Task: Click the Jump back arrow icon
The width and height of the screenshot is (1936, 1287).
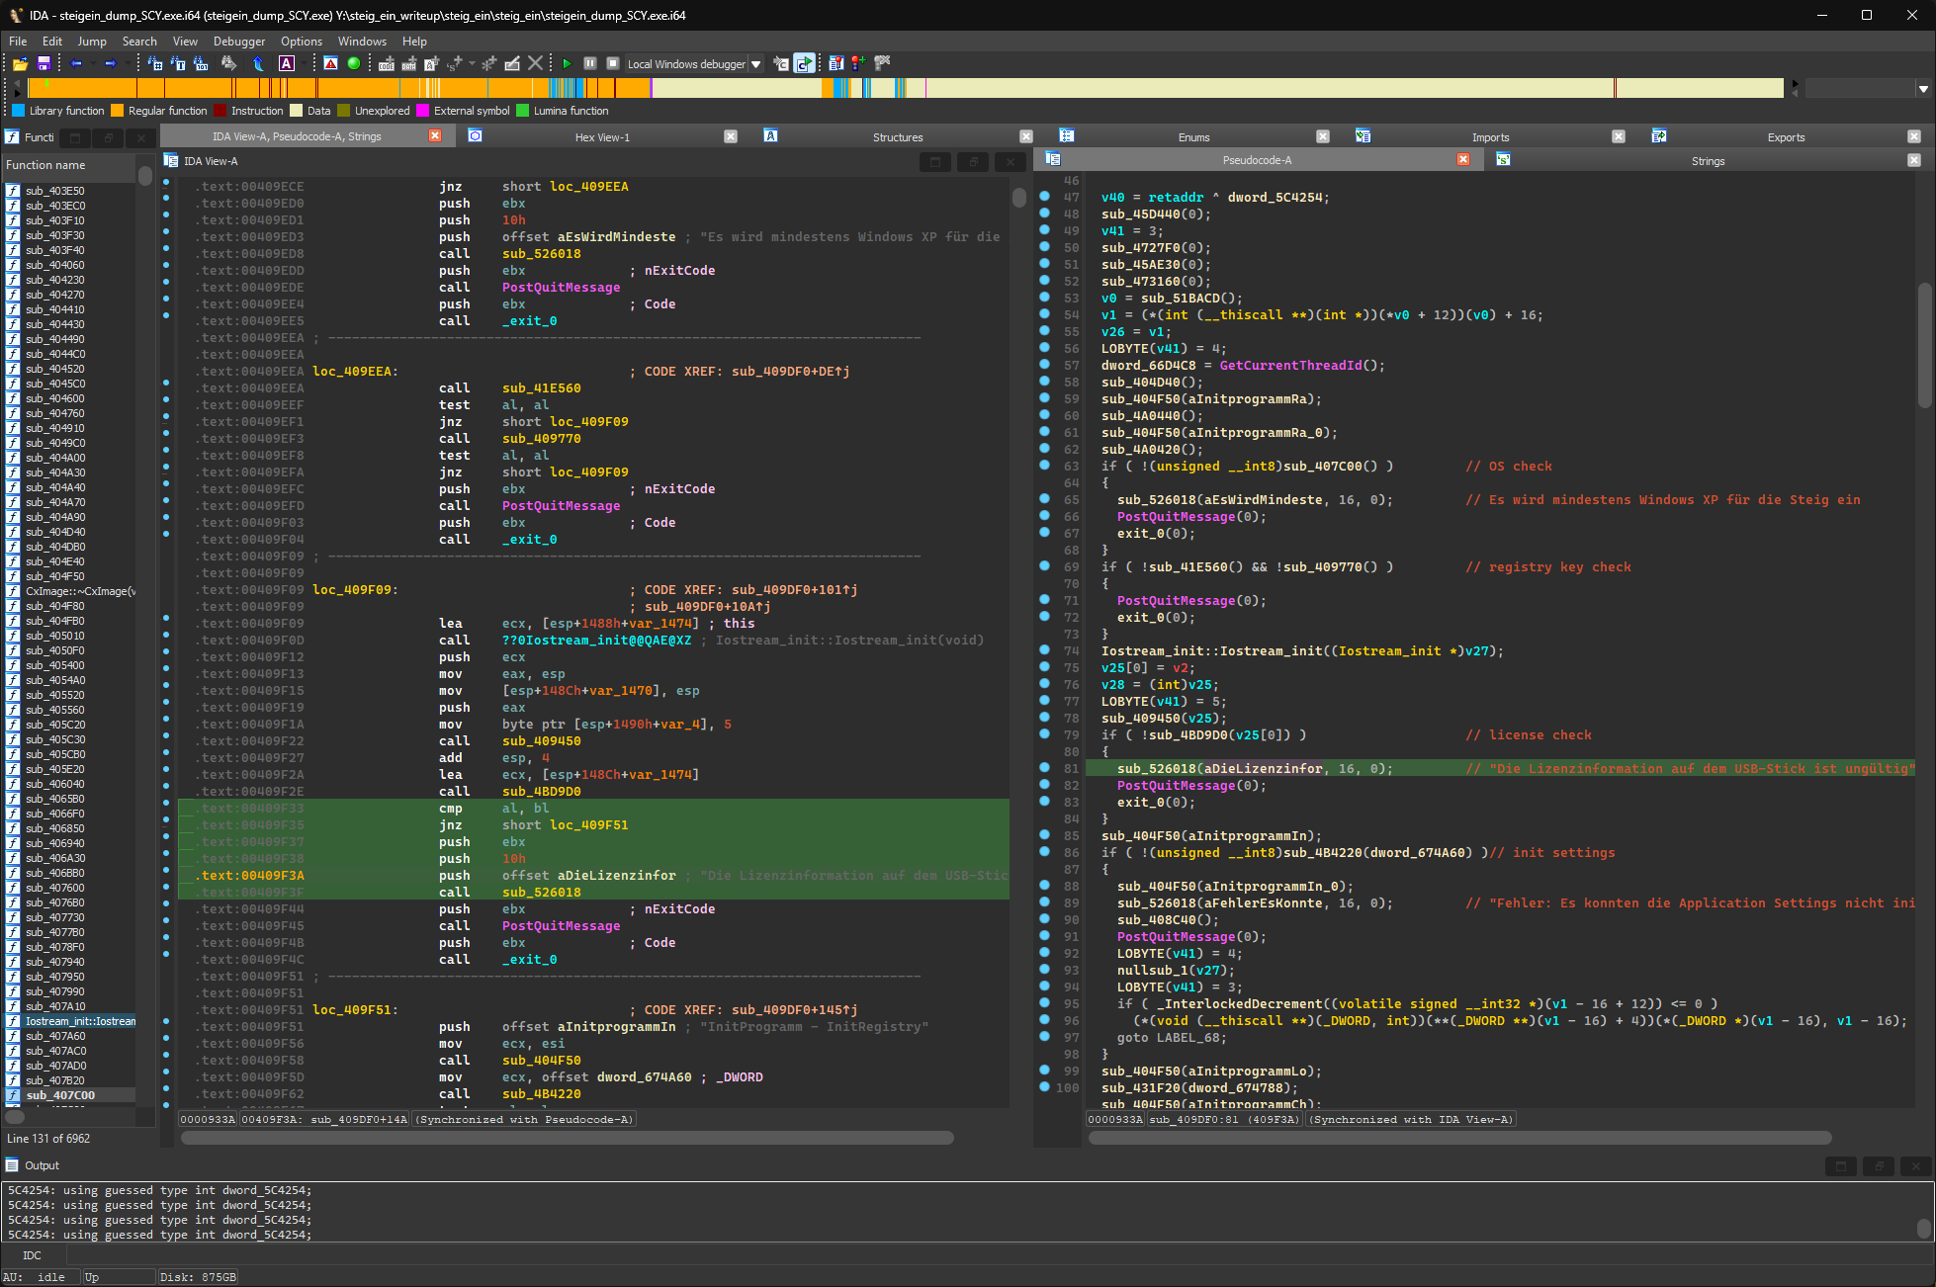Action: tap(76, 63)
